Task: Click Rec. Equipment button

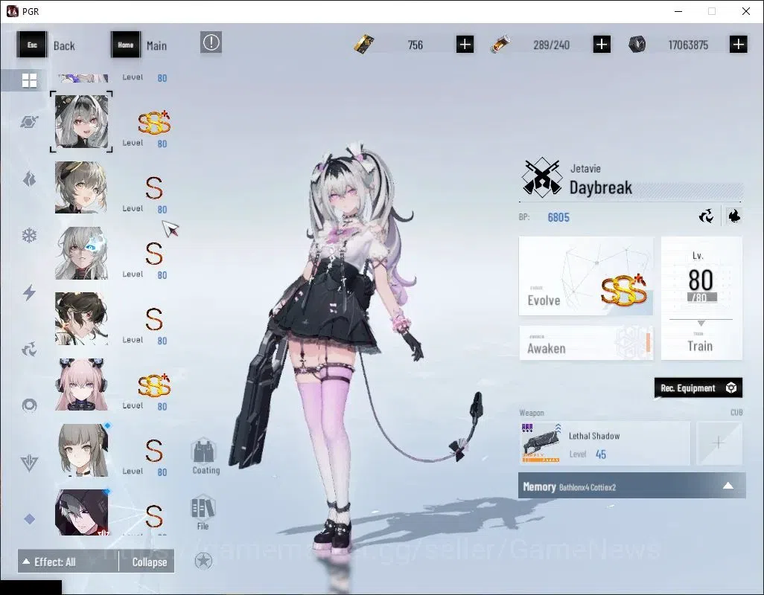Action: (x=698, y=387)
